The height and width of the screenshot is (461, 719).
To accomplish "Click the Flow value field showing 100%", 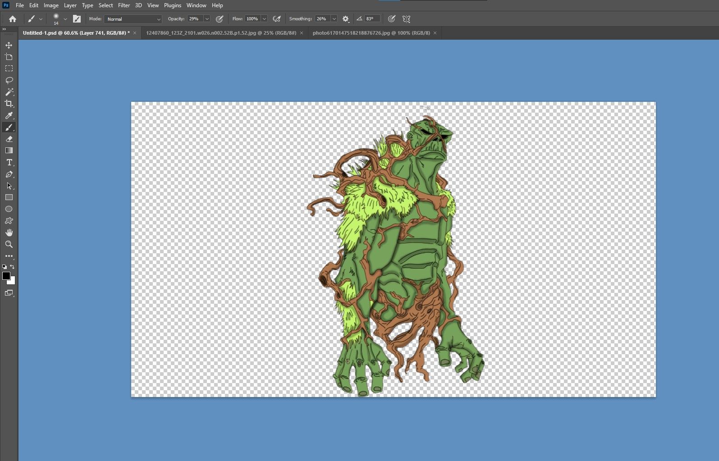I will click(x=252, y=19).
